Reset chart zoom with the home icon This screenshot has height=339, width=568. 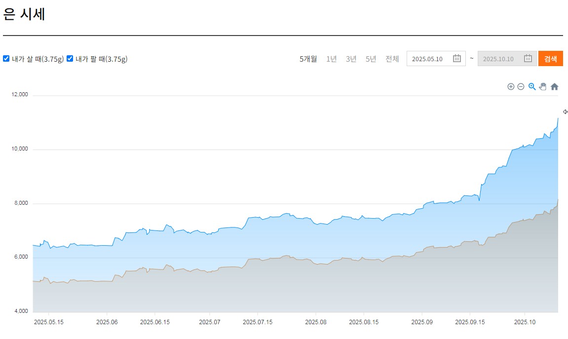click(554, 87)
